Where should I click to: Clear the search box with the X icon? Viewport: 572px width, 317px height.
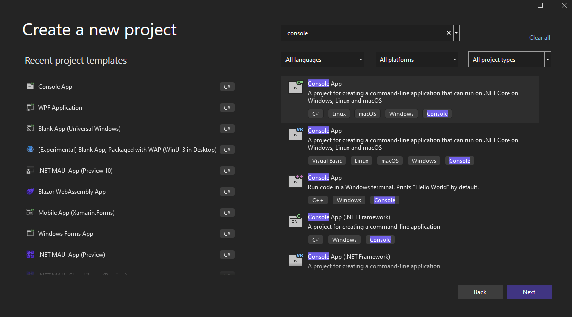click(x=449, y=33)
